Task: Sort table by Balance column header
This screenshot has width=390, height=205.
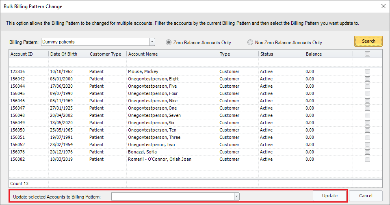Action: [x=327, y=54]
